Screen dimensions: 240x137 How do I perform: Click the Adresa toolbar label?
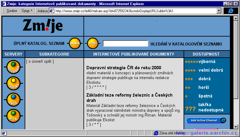[x=42, y=11]
